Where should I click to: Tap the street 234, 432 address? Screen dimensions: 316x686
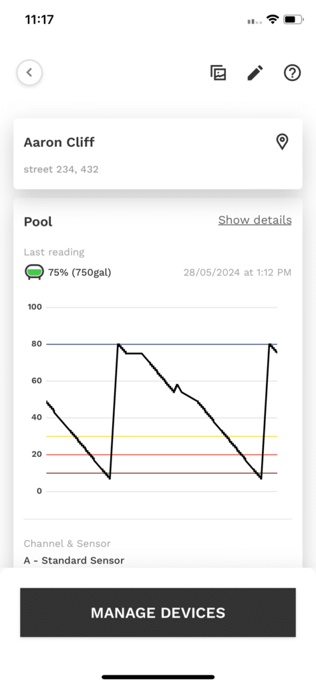[x=61, y=169]
